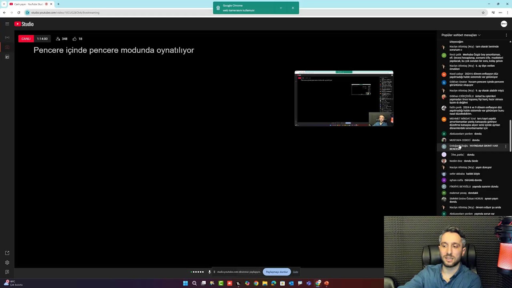512x288 pixels.
Task: Click the Gizle link in sharing bar
Action: (295, 272)
